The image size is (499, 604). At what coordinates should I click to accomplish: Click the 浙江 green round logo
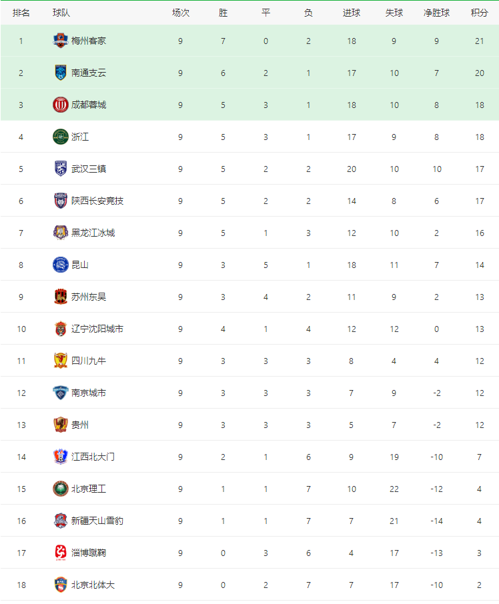click(x=61, y=137)
